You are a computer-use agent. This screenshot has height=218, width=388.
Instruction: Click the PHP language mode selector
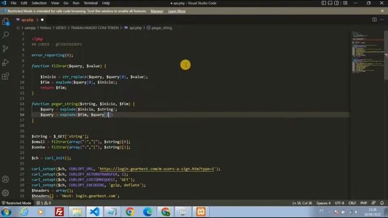tap(364, 203)
